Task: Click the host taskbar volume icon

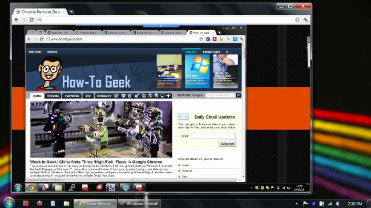Action: (338, 203)
